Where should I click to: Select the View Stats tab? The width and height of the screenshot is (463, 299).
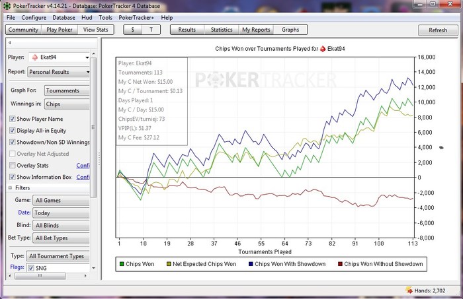coord(96,30)
